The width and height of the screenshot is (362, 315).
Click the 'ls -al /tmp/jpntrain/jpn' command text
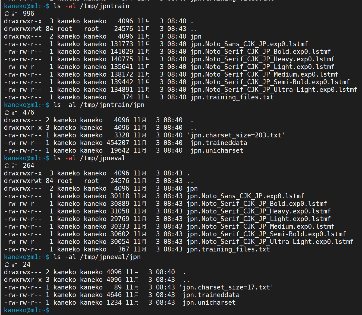tap(99, 105)
